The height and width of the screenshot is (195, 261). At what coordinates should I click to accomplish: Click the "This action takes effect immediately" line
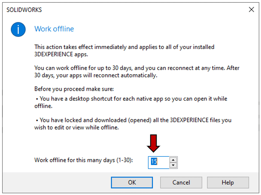(x=124, y=46)
